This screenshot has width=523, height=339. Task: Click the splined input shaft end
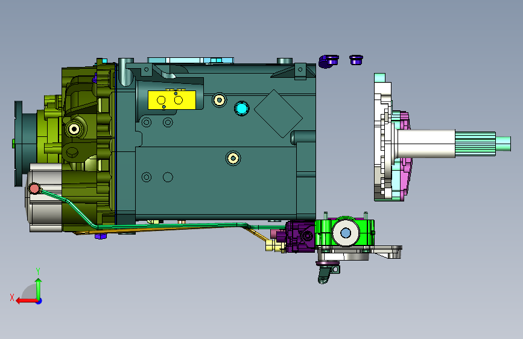click(x=475, y=144)
